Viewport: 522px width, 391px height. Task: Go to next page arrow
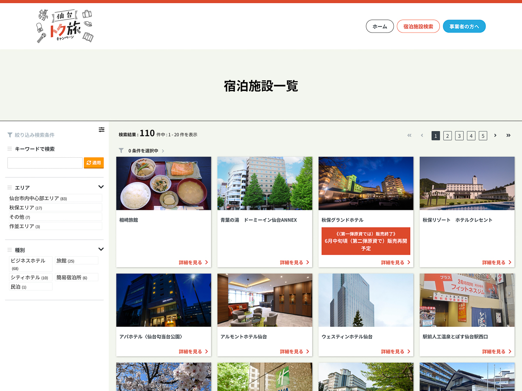(x=495, y=136)
